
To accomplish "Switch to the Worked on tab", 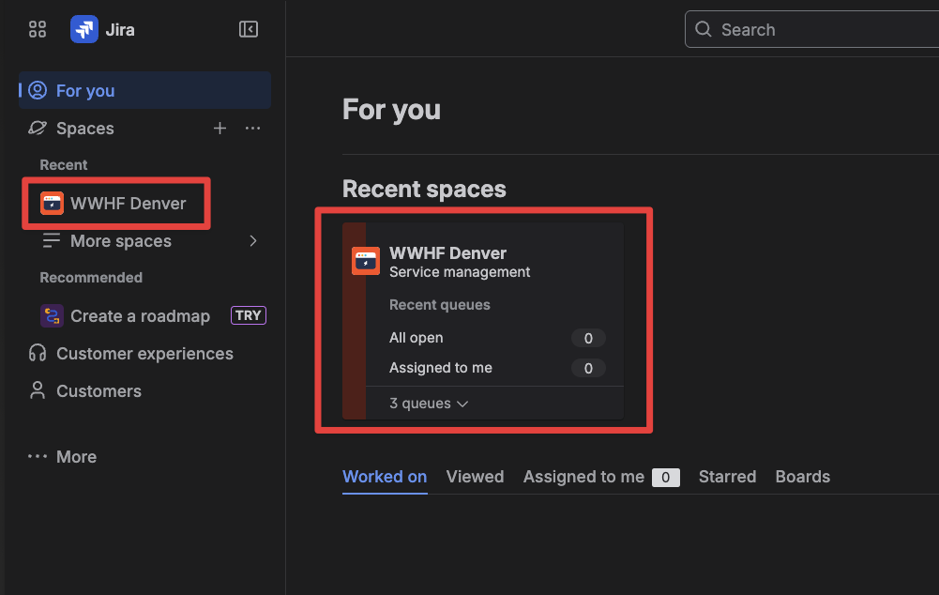I will click(385, 477).
